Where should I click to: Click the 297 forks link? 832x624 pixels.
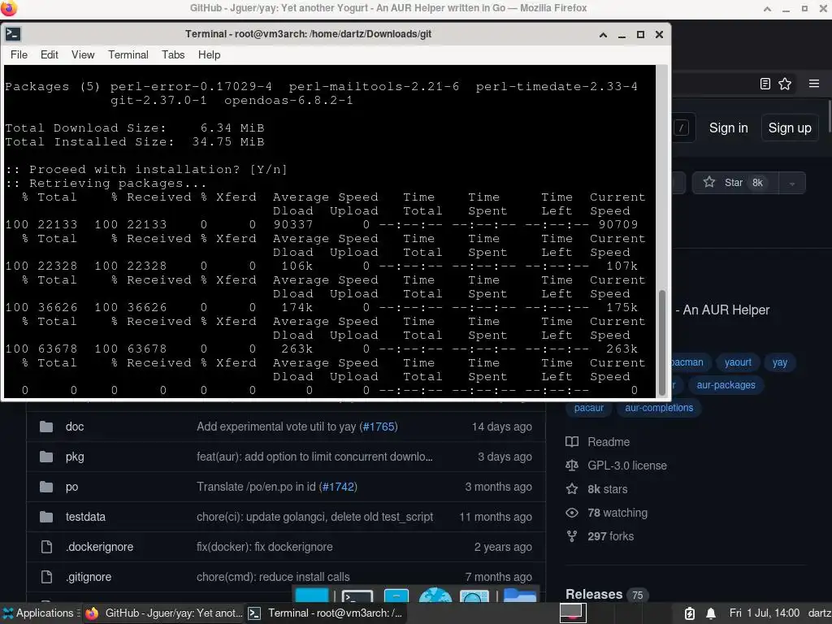(x=611, y=536)
